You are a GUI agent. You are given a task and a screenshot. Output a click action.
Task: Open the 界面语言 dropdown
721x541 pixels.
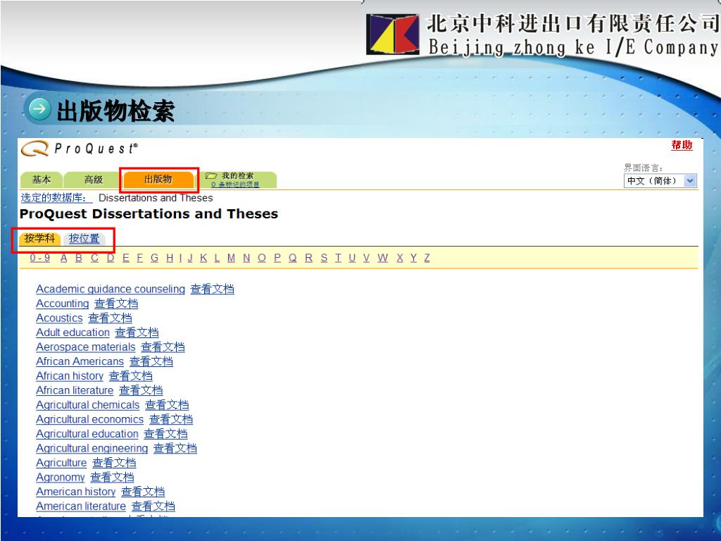pyautogui.click(x=660, y=181)
